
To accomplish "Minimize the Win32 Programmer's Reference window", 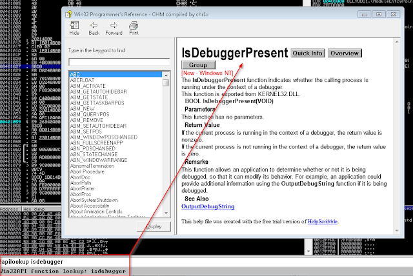I will click(x=365, y=14).
